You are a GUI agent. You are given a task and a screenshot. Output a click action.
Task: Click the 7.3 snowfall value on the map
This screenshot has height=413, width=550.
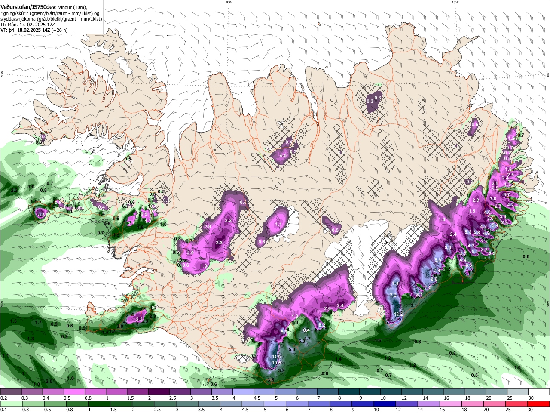[392, 296]
